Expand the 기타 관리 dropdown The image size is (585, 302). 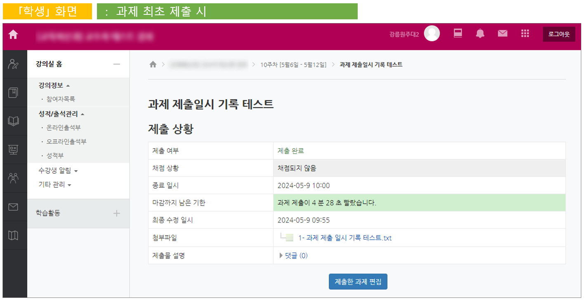(55, 185)
